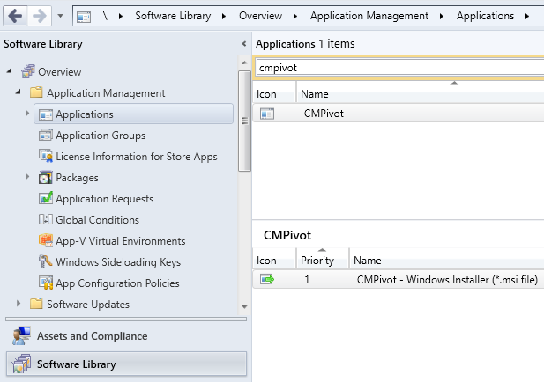Click the Forward navigation arrow
544x382 pixels.
pyautogui.click(x=40, y=16)
